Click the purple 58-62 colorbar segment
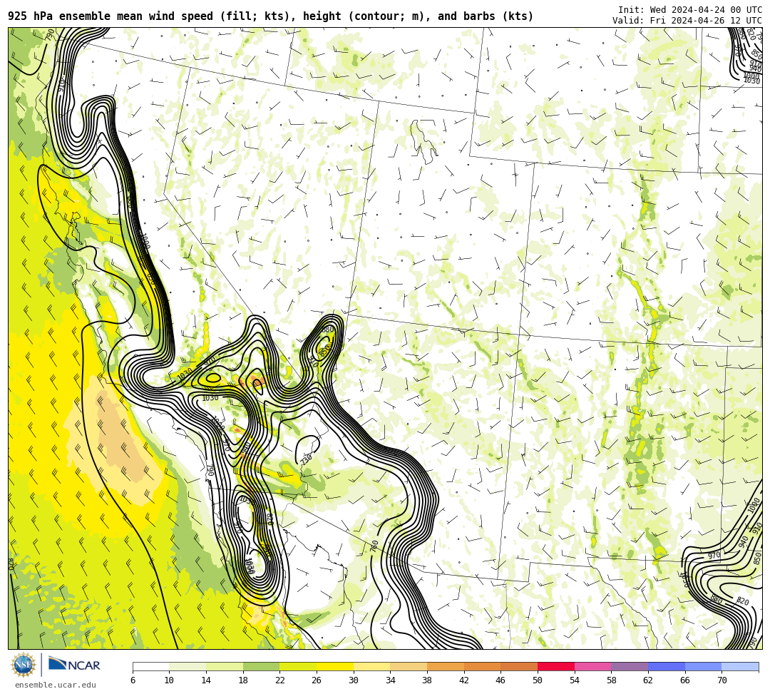 pos(630,666)
